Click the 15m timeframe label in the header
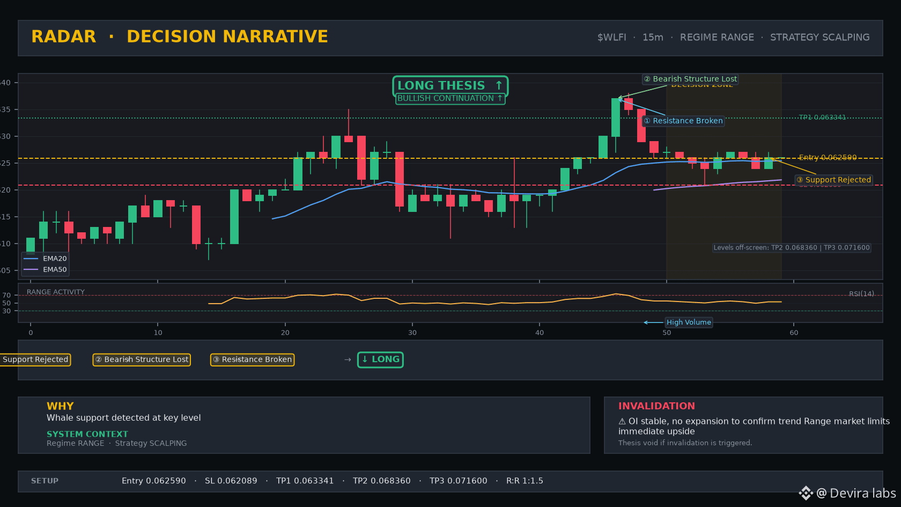This screenshot has height=507, width=901. 653,38
